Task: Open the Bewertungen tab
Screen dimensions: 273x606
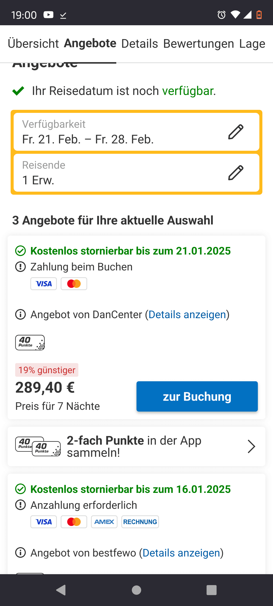Action: (198, 44)
